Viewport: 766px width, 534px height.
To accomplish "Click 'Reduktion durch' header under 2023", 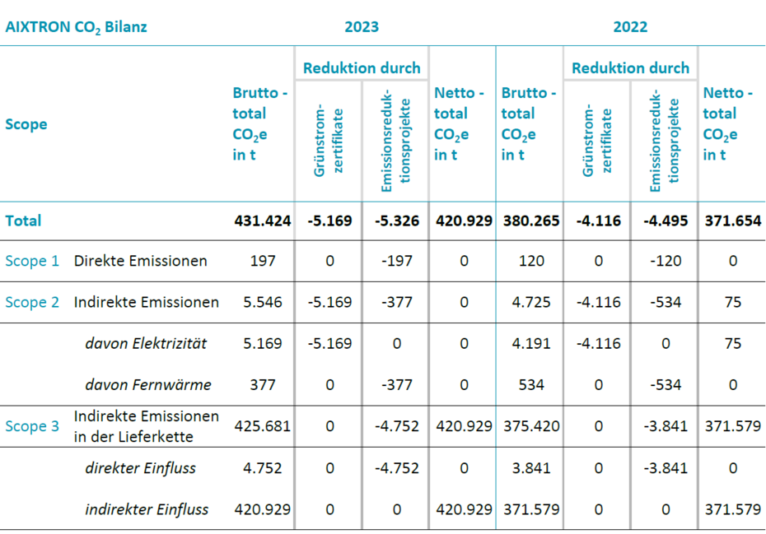I will (x=362, y=67).
